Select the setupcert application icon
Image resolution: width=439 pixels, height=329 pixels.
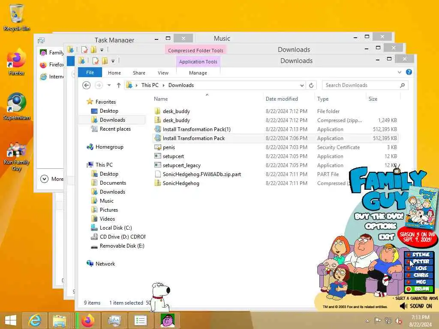[x=158, y=156]
